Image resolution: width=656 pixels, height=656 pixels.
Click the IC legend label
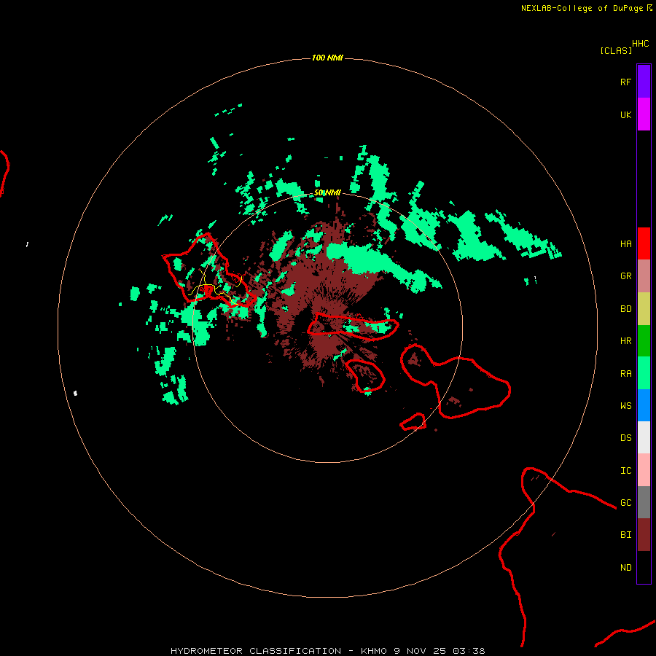[x=625, y=471]
